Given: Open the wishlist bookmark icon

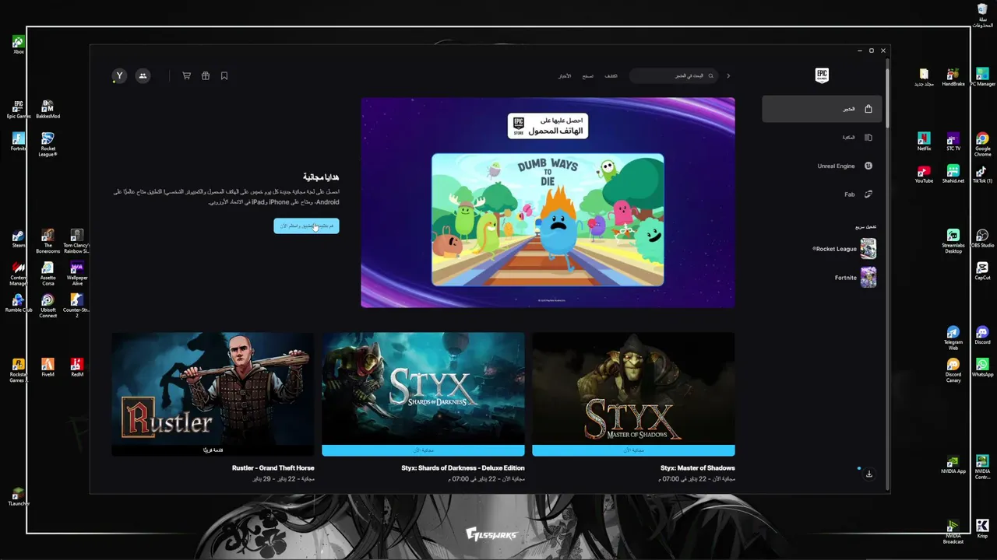Looking at the screenshot, I should pos(224,76).
